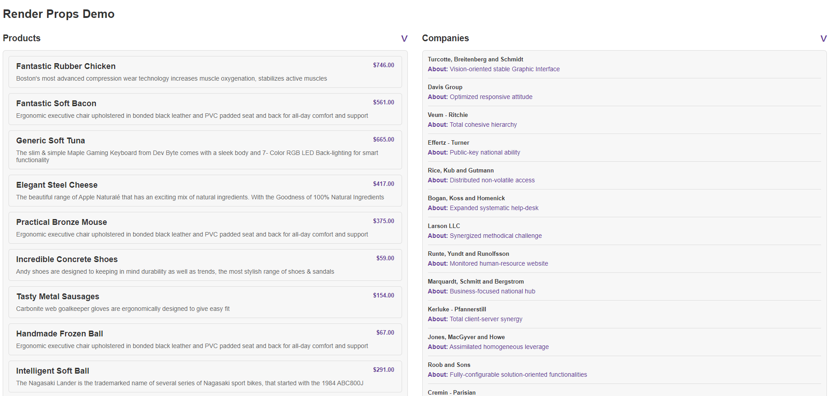Click the $375.00 price
This screenshot has height=396, width=835.
coord(384,221)
